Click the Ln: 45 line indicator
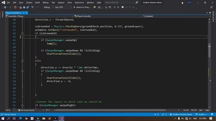Viewport: 216px width, 121px height. pyautogui.click(x=186, y=110)
